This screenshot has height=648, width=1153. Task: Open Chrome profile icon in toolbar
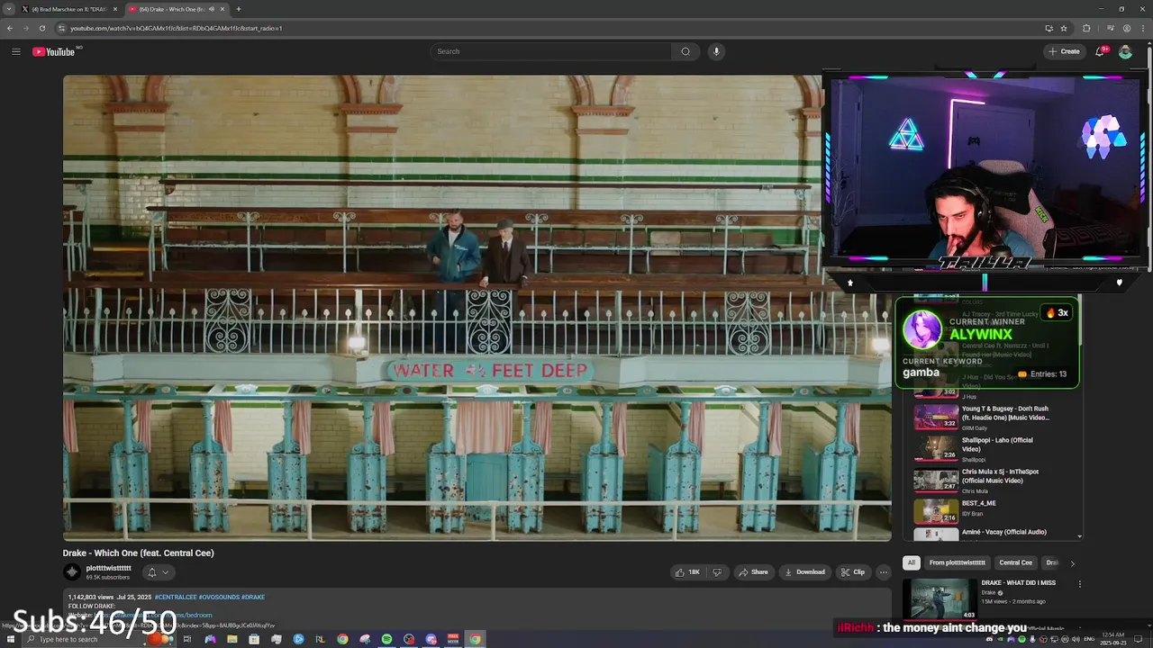coord(1127,28)
